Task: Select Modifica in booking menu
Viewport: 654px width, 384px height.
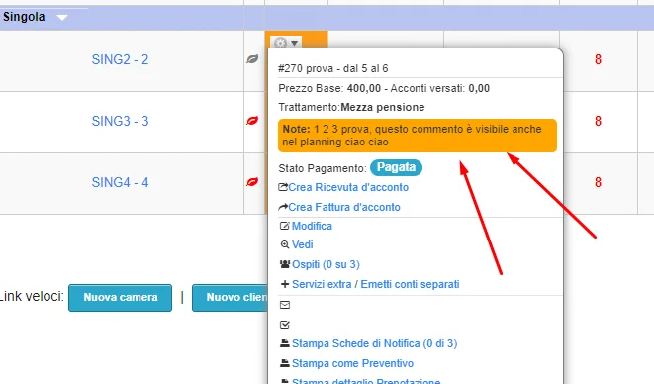Action: pos(312,226)
